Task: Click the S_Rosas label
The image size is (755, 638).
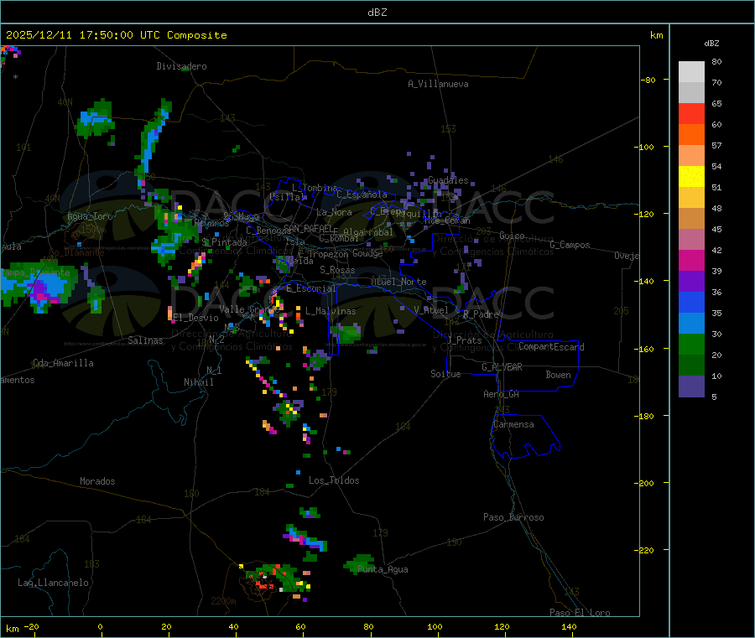Action: coord(337,270)
